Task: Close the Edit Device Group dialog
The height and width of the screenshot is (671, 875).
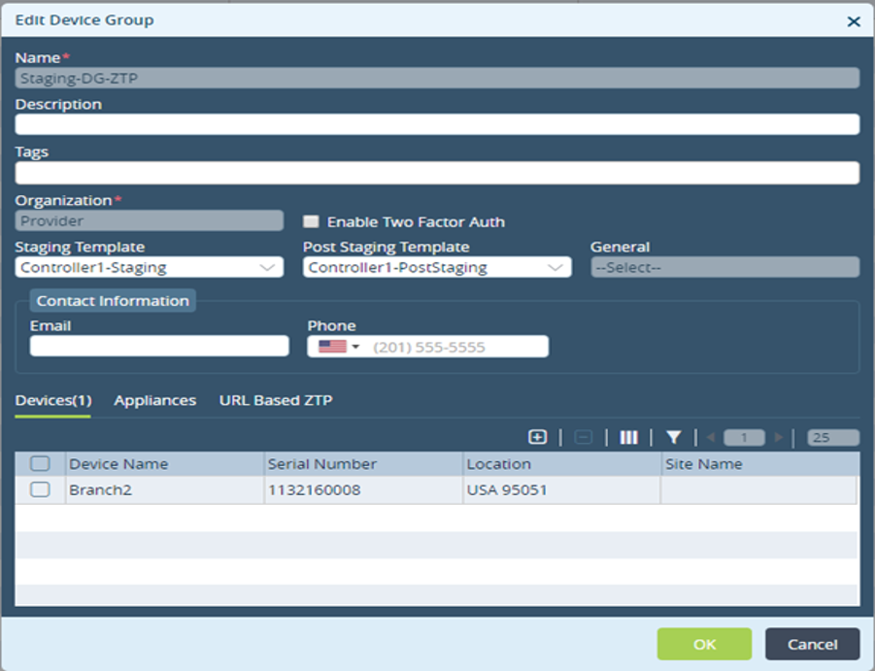Action: click(854, 21)
